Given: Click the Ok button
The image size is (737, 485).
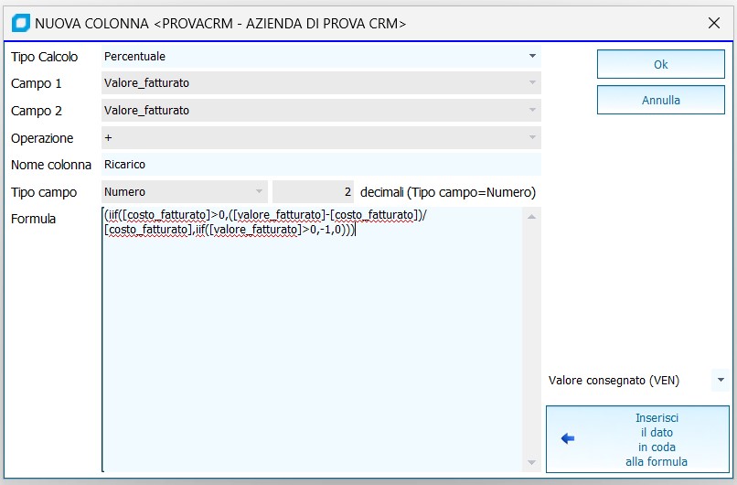Looking at the screenshot, I should point(661,64).
